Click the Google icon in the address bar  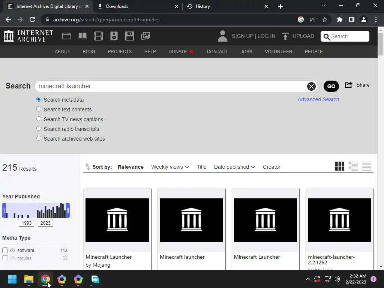pyautogui.click(x=301, y=19)
